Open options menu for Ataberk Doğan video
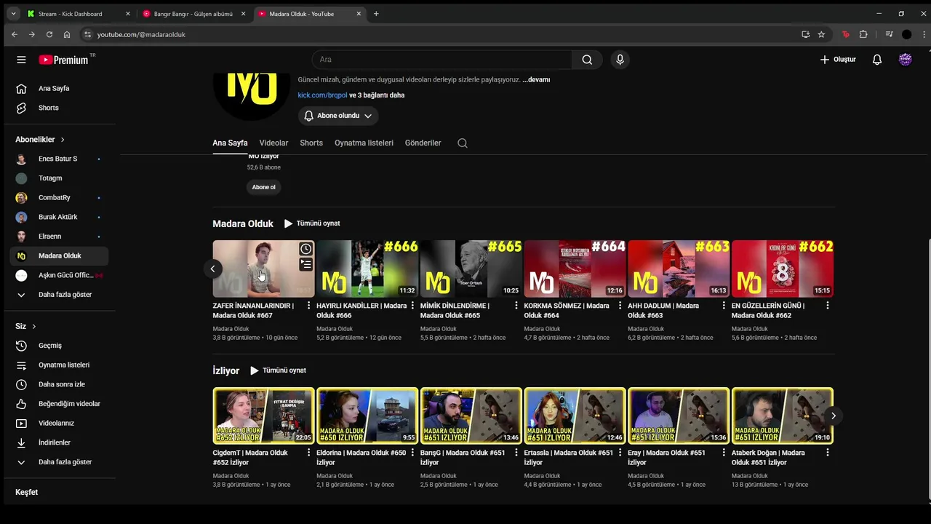This screenshot has height=524, width=931. (x=828, y=453)
